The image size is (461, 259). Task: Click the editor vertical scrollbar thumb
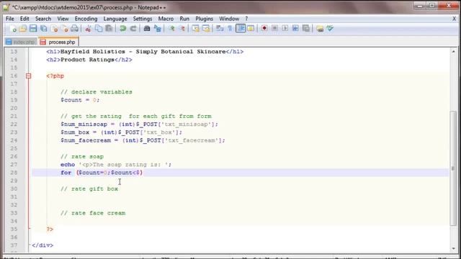click(453, 168)
